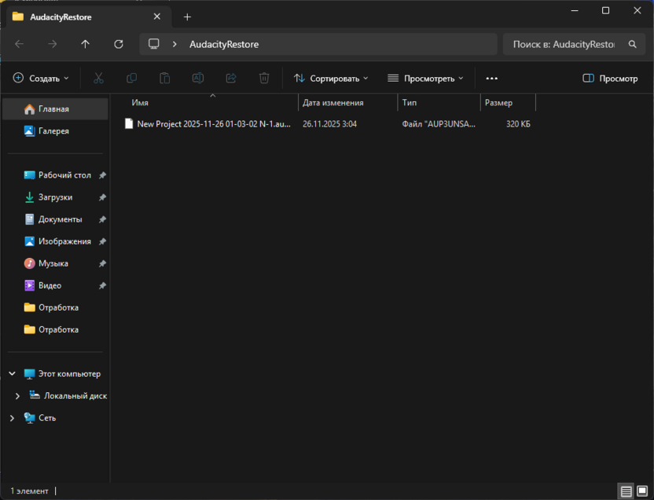
Task: Click the Share icon in toolbar
Action: tap(231, 79)
